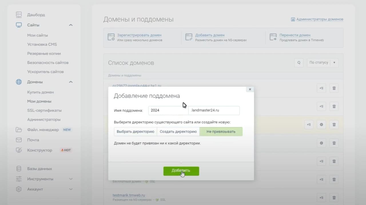The height and width of the screenshot is (205, 366).
Task: Open the cc29672-joomla-o44ur.tw1.ru domain link
Action: [x=137, y=85]
